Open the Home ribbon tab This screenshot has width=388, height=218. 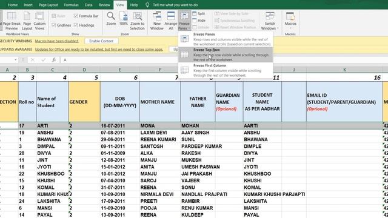[12, 5]
